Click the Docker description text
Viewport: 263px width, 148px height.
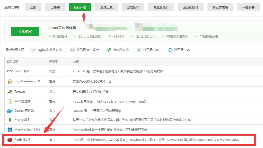[x=97, y=111]
